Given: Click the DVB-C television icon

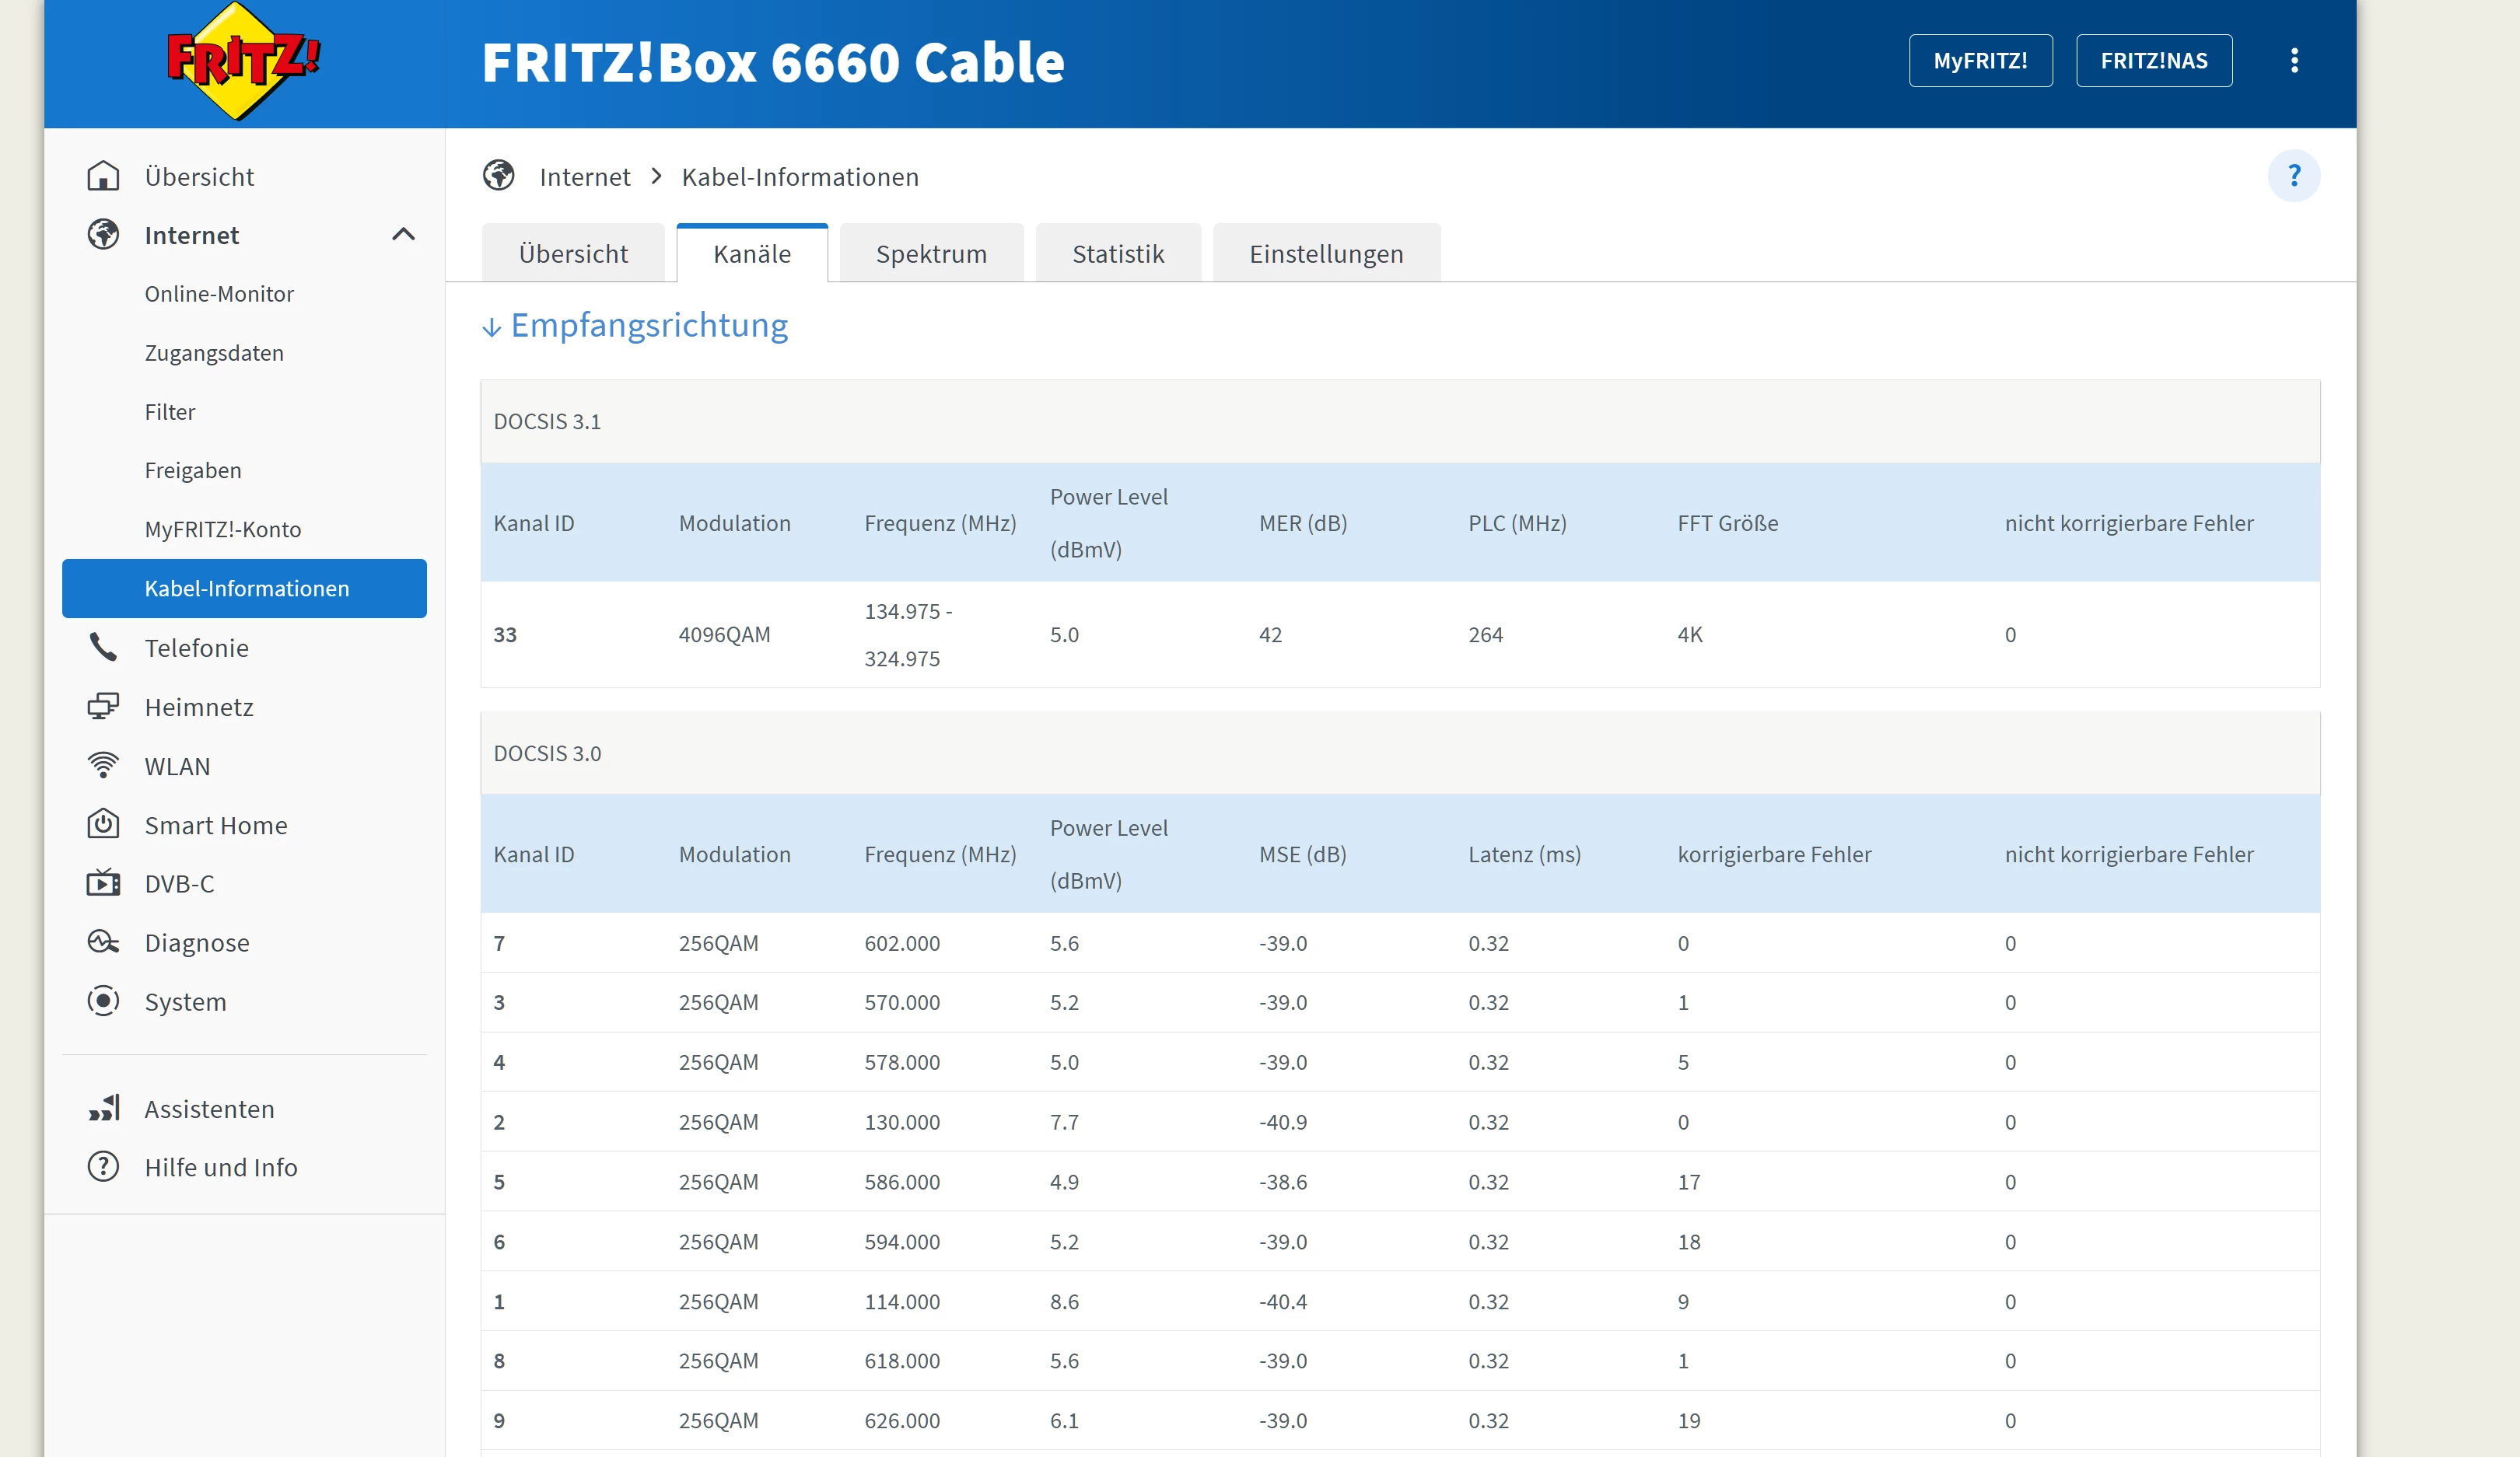Looking at the screenshot, I should pos(103,883).
